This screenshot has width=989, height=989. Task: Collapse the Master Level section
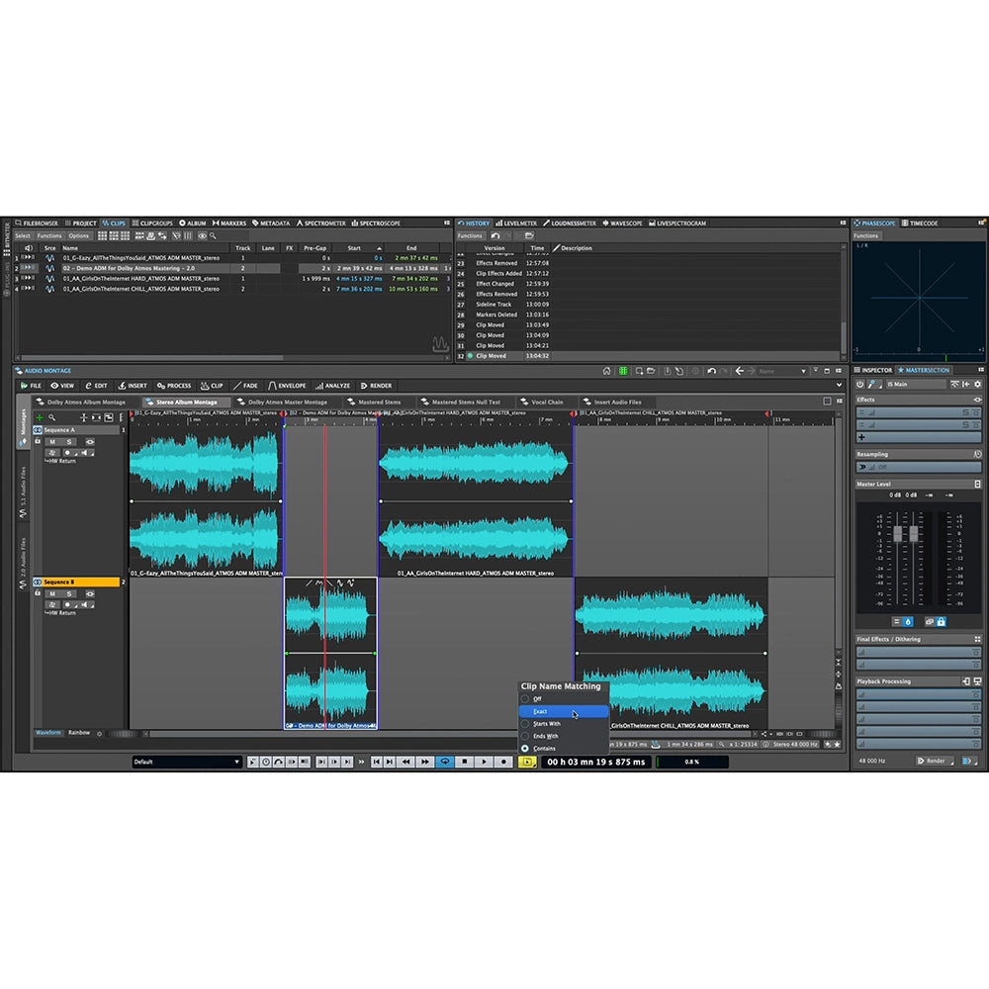tap(977, 483)
